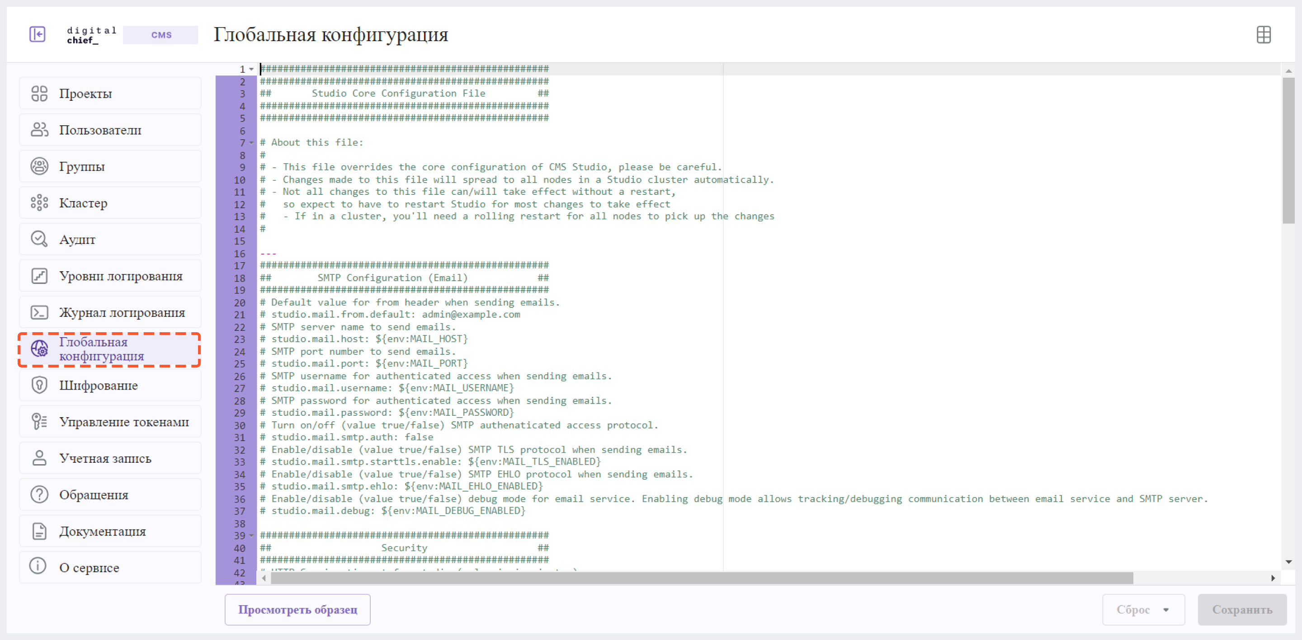Click the Кластер dots icon
Viewport: 1302px width, 640px height.
pyautogui.click(x=39, y=202)
